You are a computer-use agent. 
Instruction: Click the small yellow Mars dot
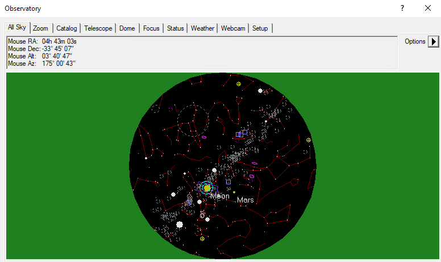click(234, 192)
